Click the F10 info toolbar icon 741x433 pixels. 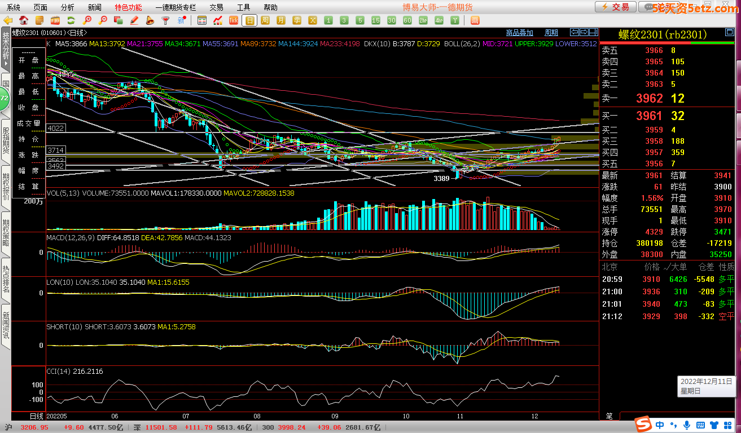tap(55, 20)
